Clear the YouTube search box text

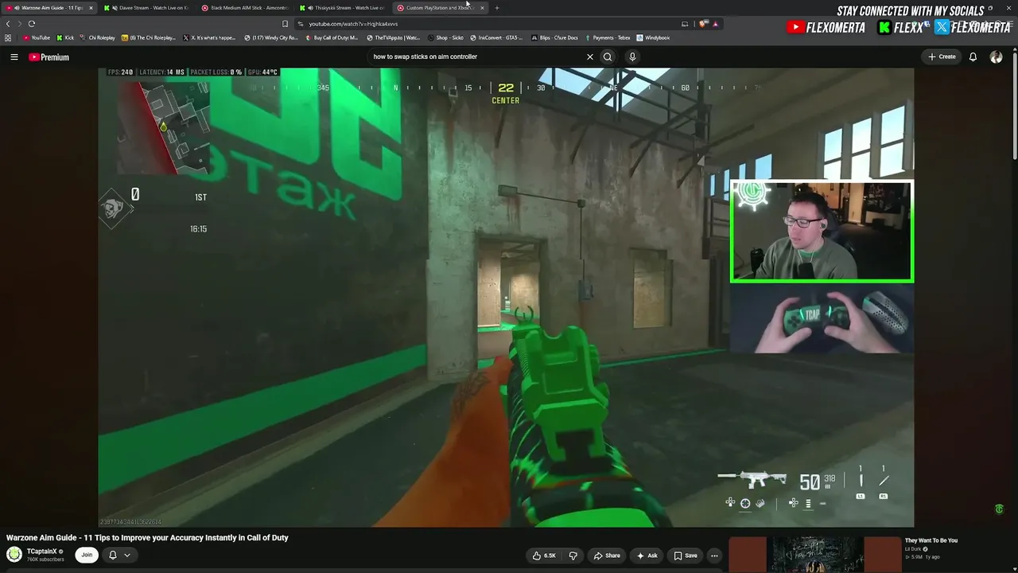590,57
